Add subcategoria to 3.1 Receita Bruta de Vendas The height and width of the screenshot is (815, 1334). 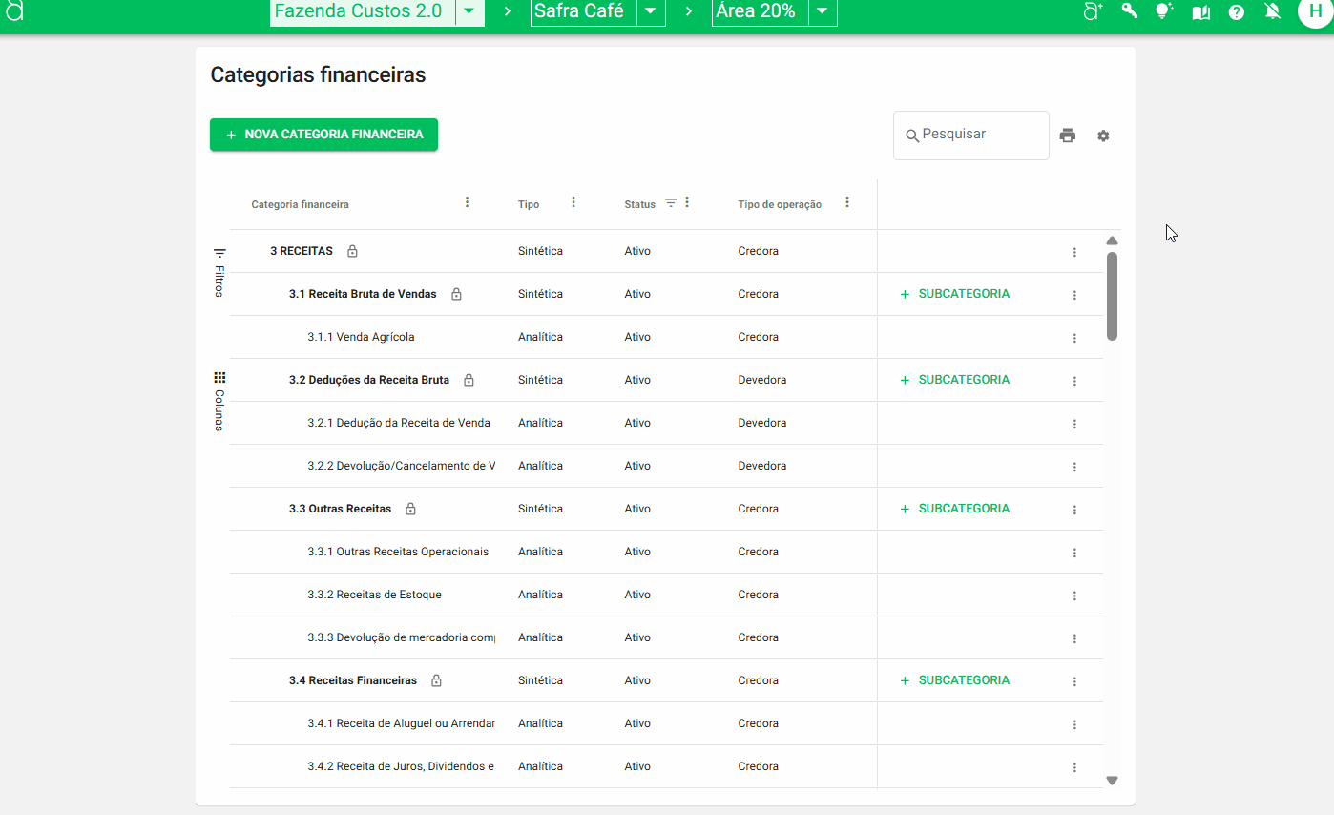point(954,294)
